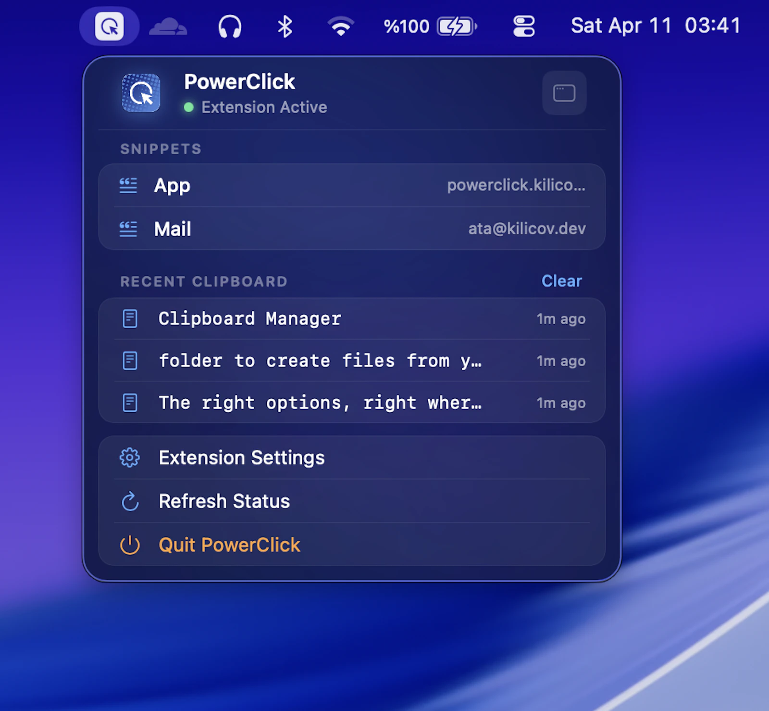
Task: Select the Mail snippet row
Action: click(352, 229)
